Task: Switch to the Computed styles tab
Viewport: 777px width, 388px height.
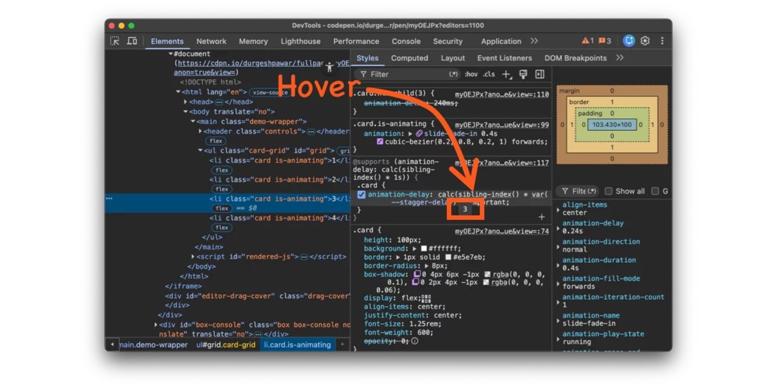Action: point(409,58)
